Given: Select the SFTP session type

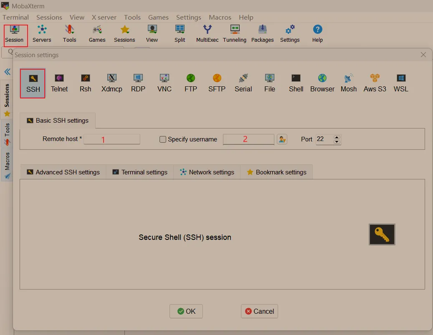Looking at the screenshot, I should click(x=217, y=83).
